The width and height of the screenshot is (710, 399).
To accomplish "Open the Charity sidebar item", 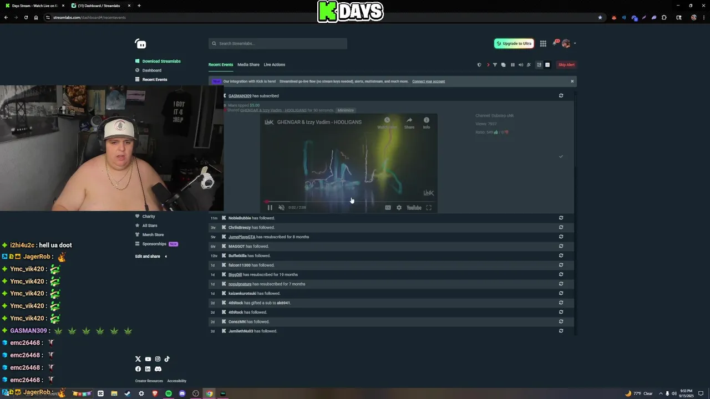I will (x=145, y=217).
